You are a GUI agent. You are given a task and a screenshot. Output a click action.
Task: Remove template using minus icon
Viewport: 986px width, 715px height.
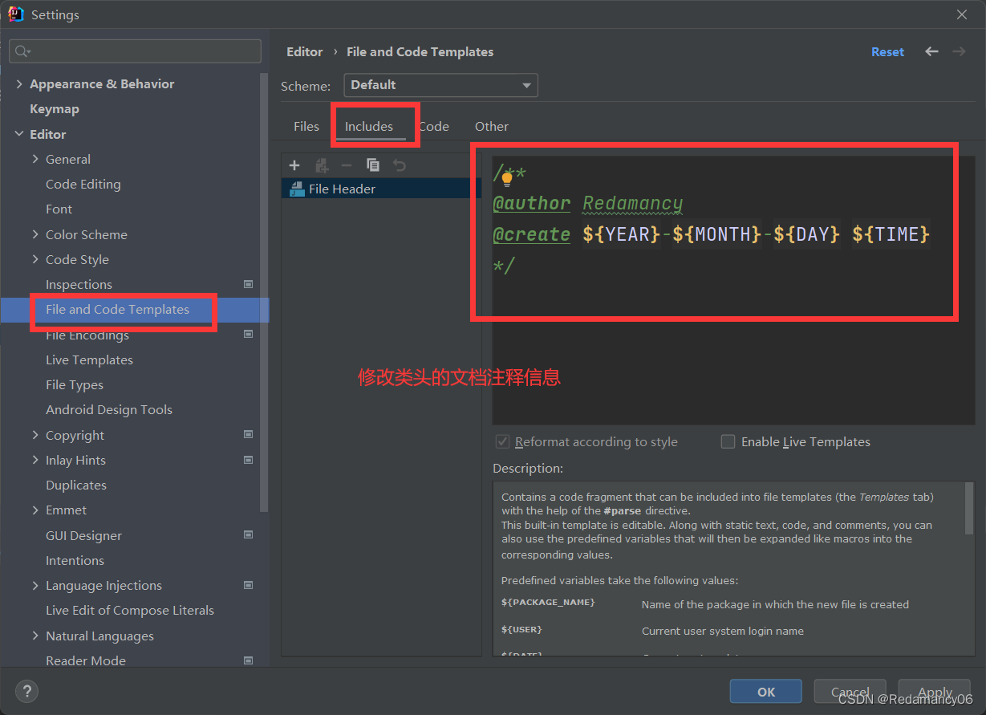[347, 165]
